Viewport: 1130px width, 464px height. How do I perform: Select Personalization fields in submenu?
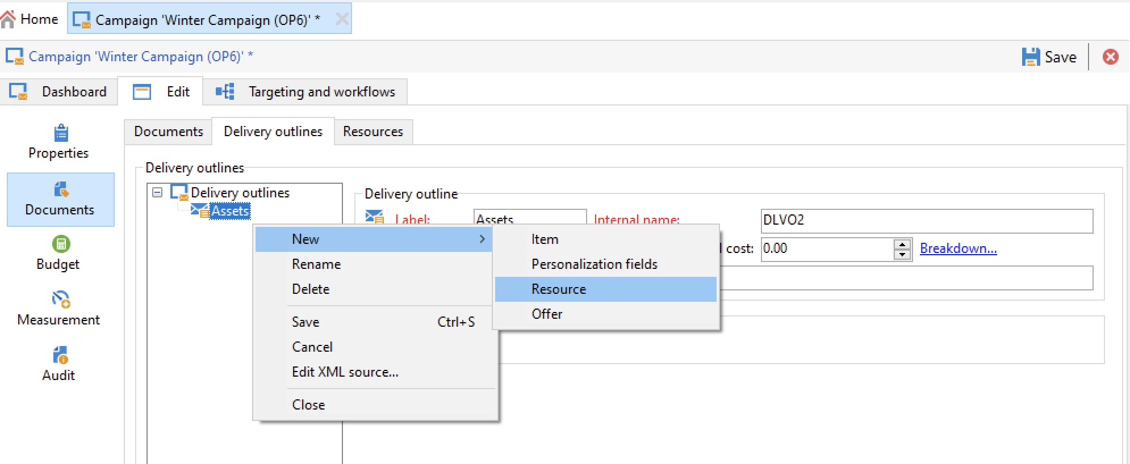coord(594,264)
